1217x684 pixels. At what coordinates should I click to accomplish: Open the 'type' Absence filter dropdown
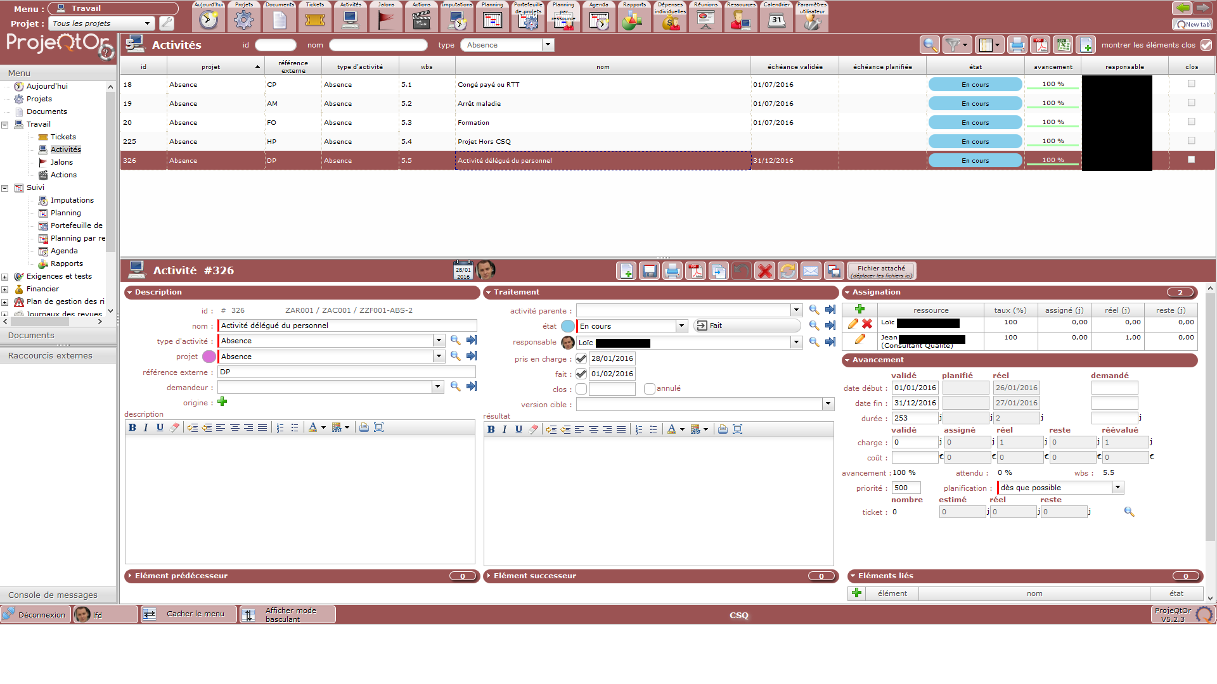[x=548, y=45]
